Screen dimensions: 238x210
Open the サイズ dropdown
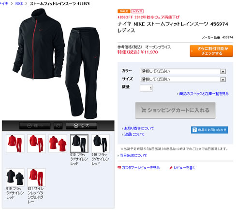click(183, 80)
